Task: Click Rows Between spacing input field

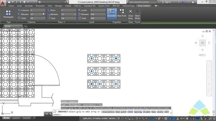Action: [69, 14]
